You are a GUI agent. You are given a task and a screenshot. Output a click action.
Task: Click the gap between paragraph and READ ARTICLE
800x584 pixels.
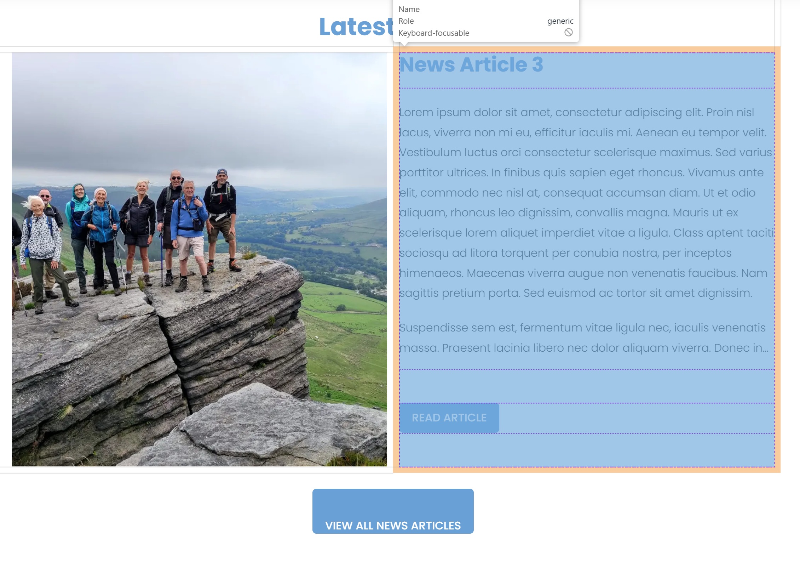pyautogui.click(x=587, y=386)
